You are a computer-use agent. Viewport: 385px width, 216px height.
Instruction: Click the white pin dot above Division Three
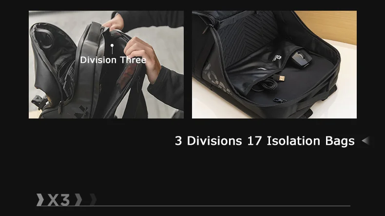[112, 45]
